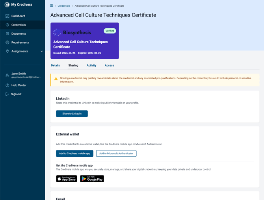Click the Sign out arrow icon
Viewport: 264px width, 200px height.
[7, 94]
